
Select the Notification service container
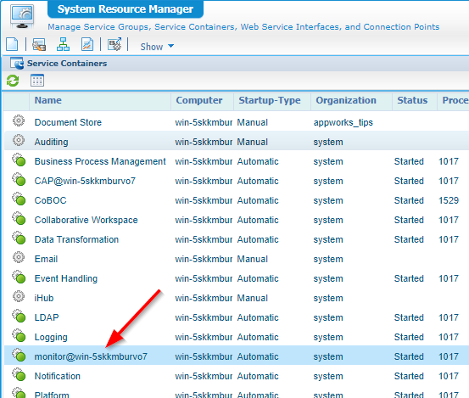[x=237, y=376]
